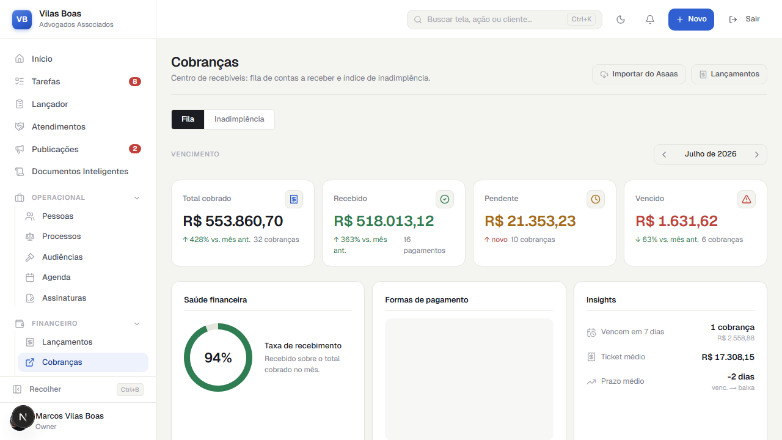Image resolution: width=782 pixels, height=440 pixels.
Task: Open the notifications bell
Action: click(x=650, y=20)
